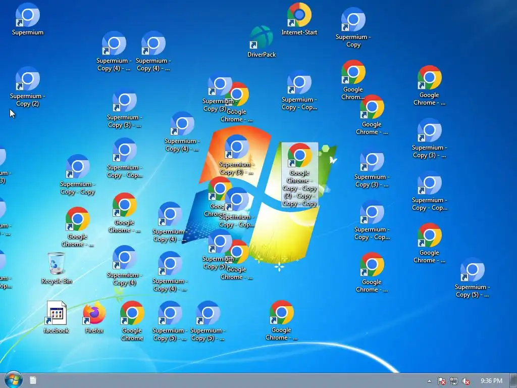Select the DriverPack shortcut
517x388 pixels.
[x=262, y=41]
